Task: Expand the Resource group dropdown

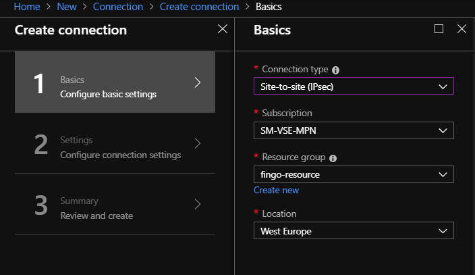Action: point(354,174)
